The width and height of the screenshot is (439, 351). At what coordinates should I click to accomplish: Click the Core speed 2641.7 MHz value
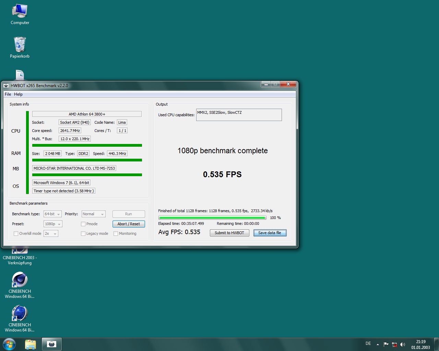tap(70, 131)
